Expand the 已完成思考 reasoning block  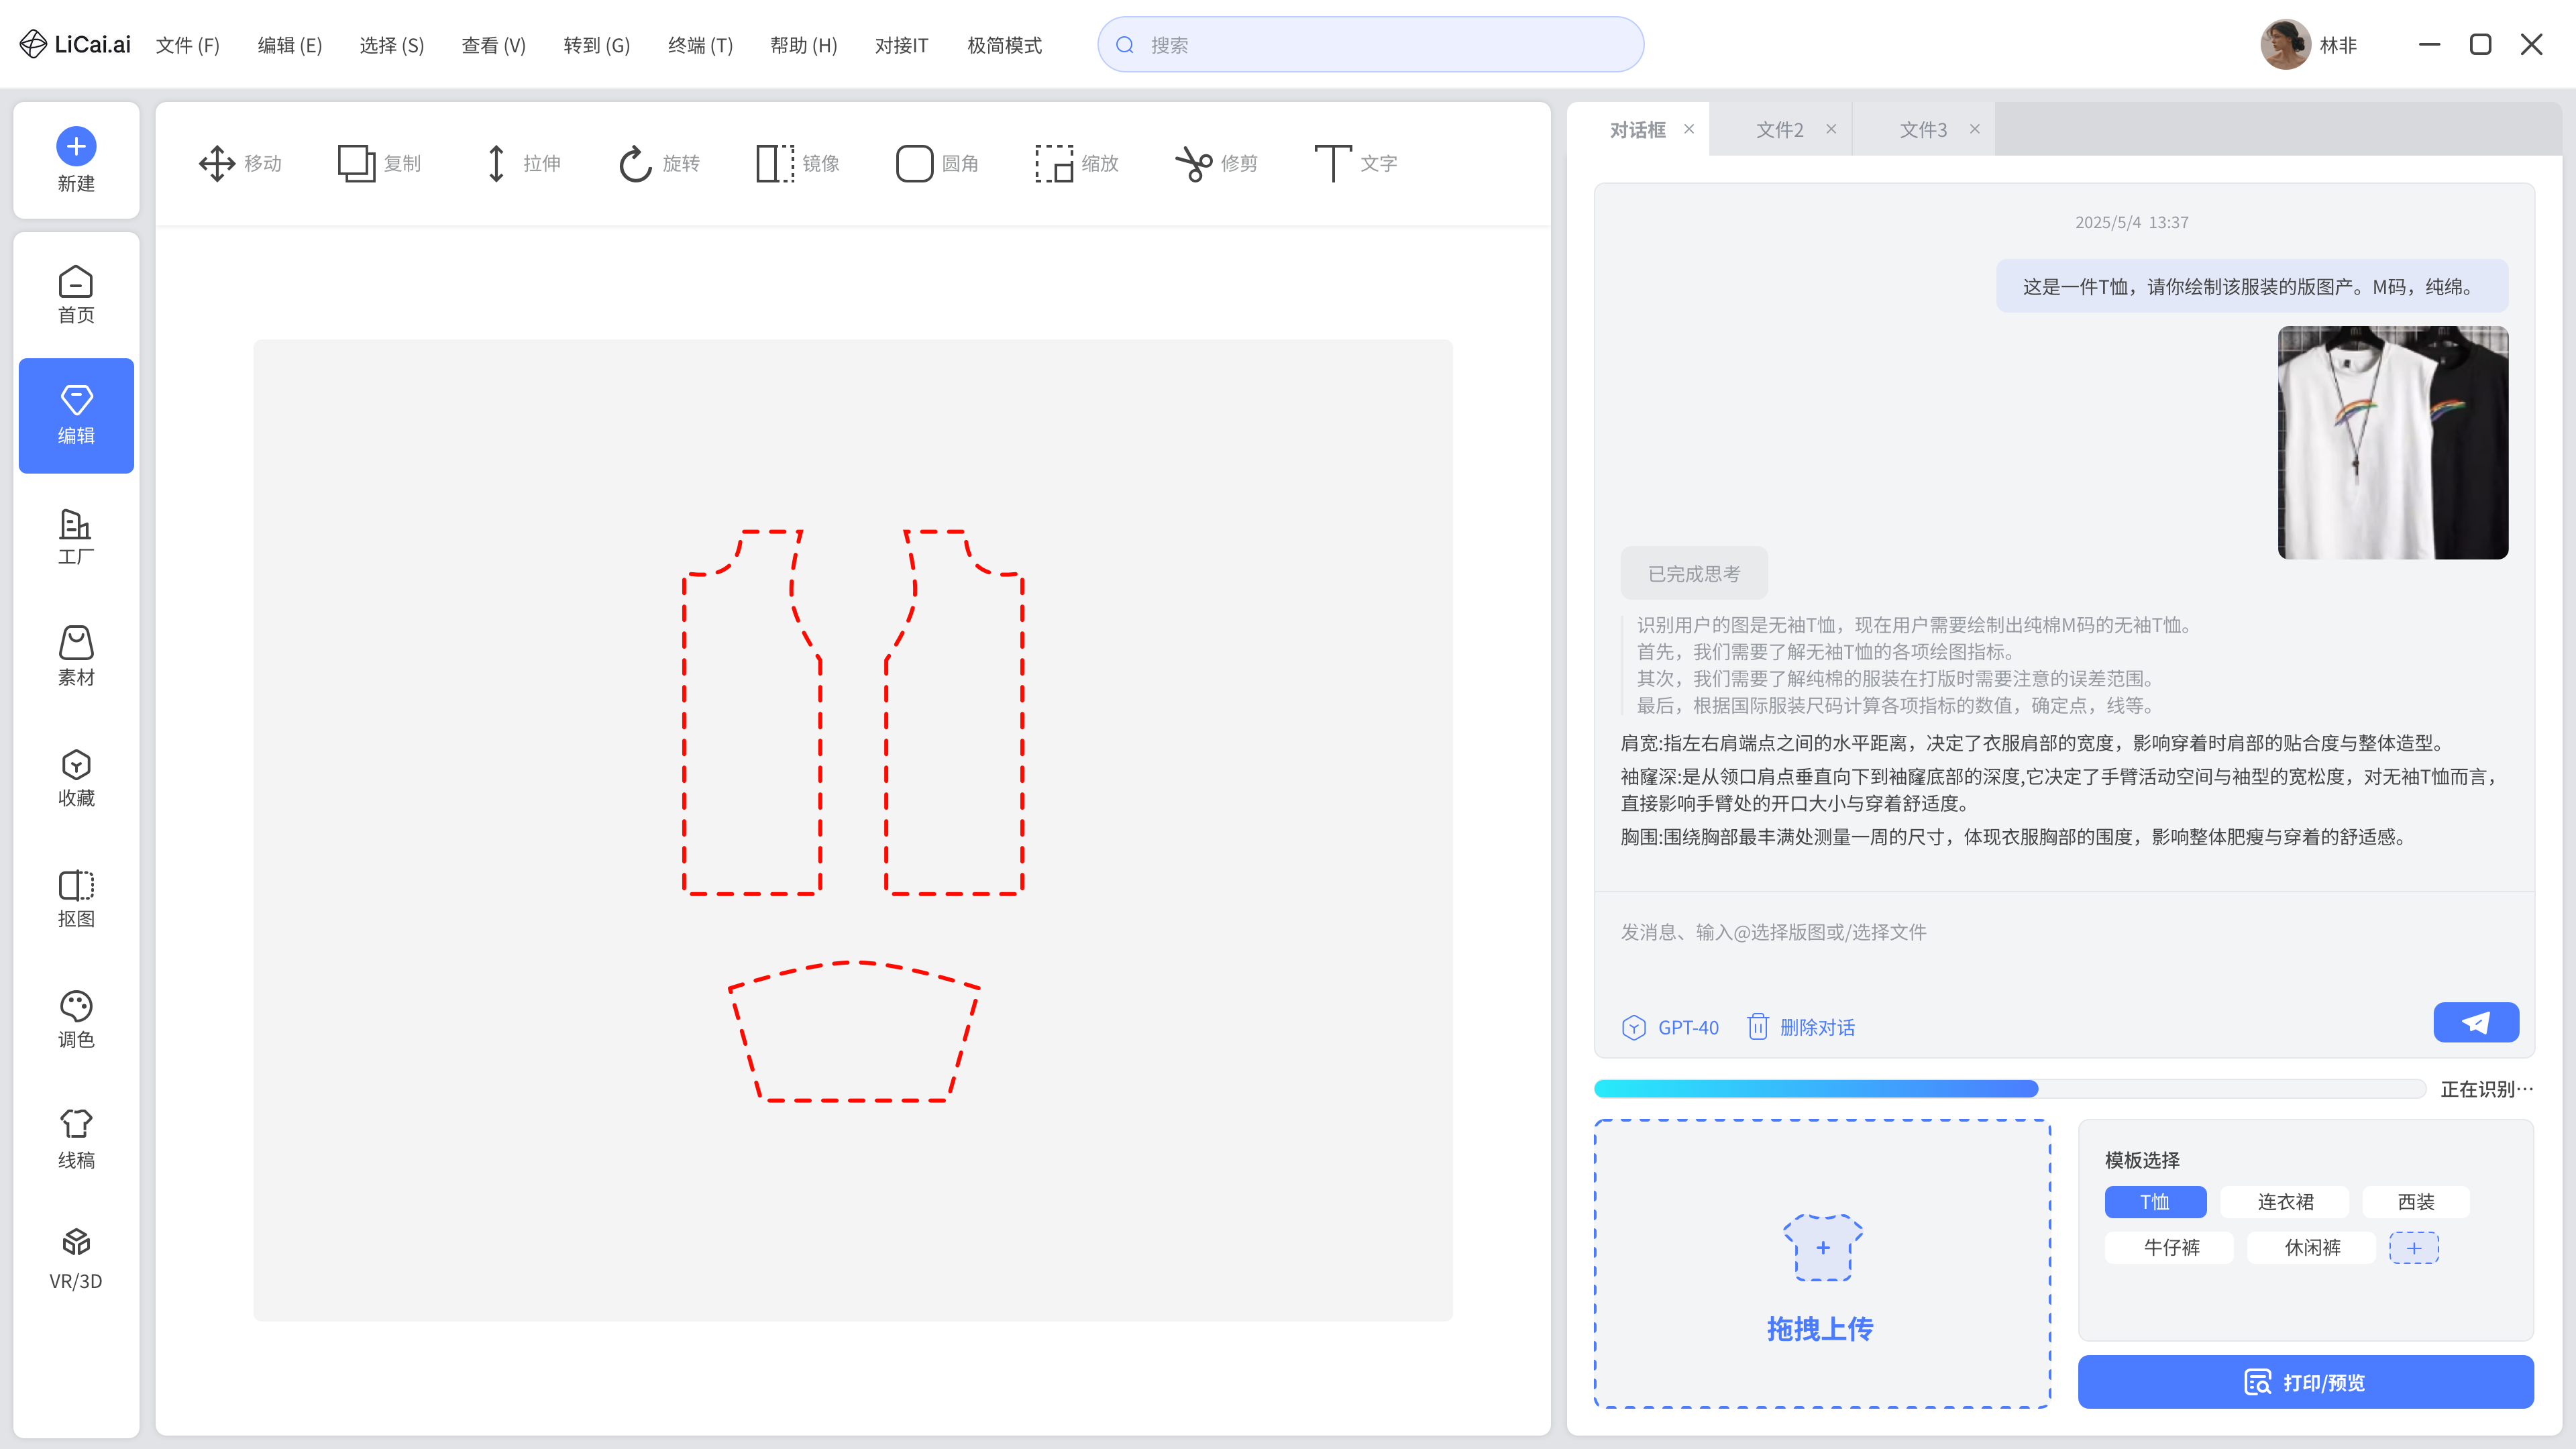(1694, 574)
